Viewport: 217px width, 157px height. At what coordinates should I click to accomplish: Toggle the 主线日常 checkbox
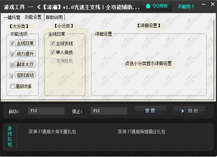(13, 43)
